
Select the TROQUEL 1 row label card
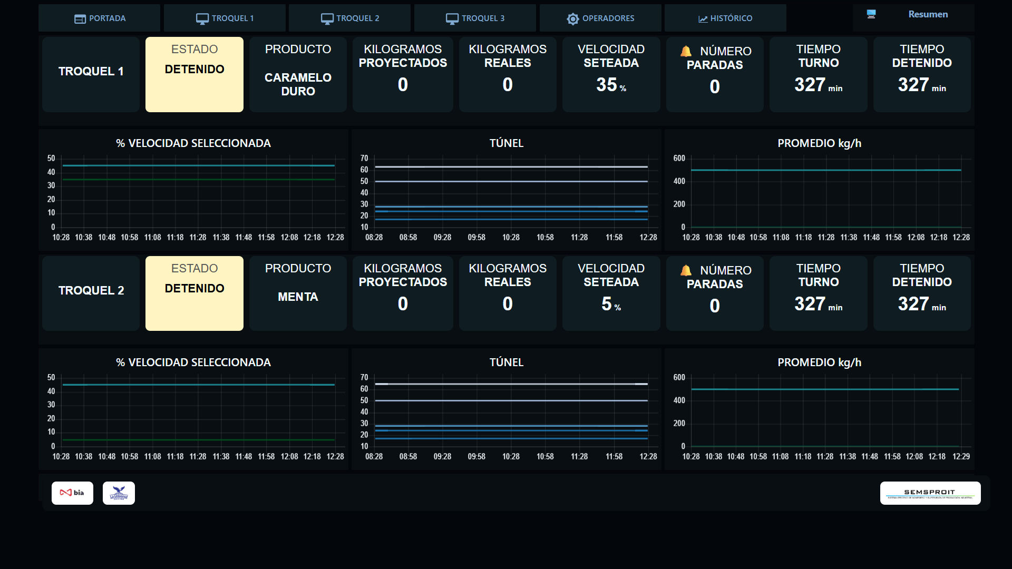point(91,74)
